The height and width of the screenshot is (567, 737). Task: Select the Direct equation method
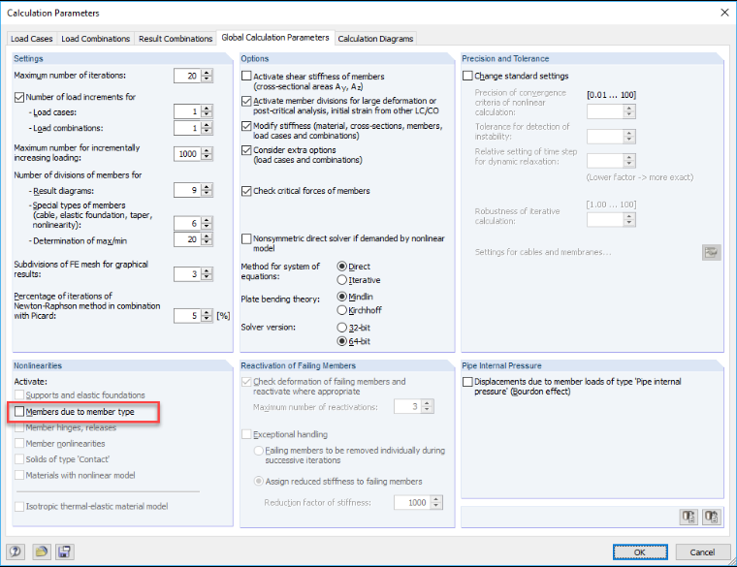pos(342,267)
